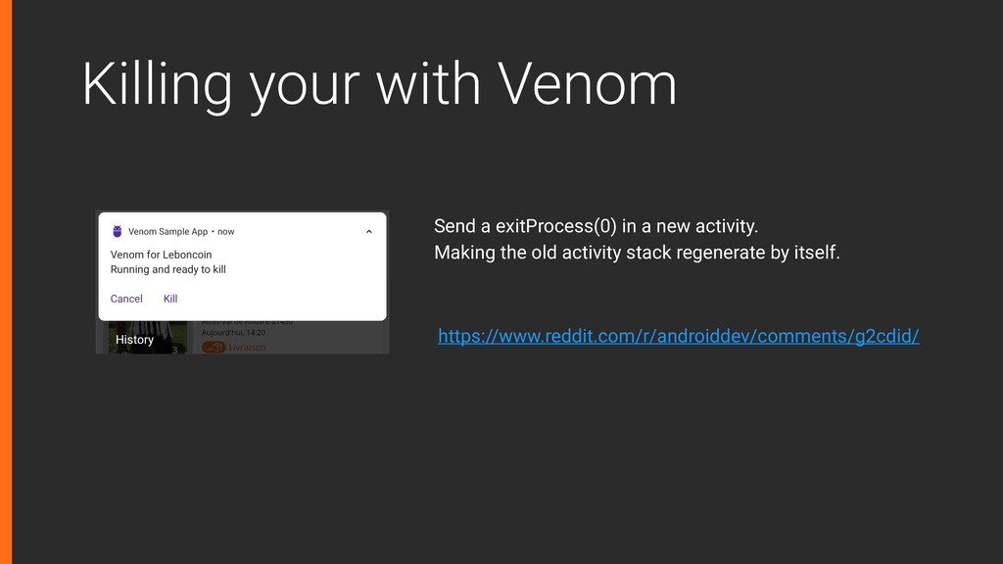
Task: Select the History thumbnail image
Action: pos(148,337)
